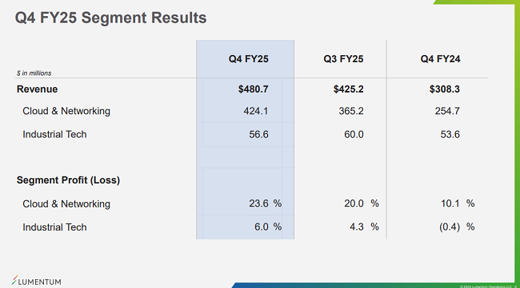Click the copyright footer text

488,286
